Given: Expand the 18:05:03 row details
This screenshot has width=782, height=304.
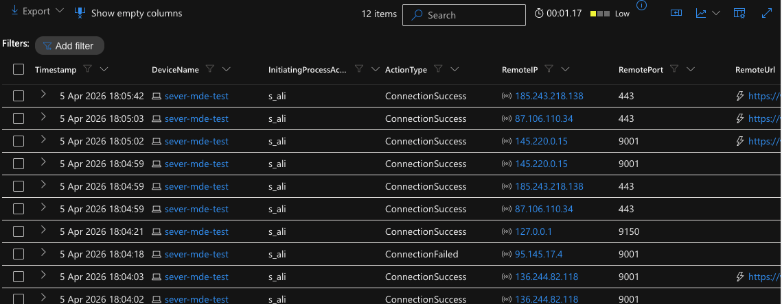Looking at the screenshot, I should click(43, 116).
